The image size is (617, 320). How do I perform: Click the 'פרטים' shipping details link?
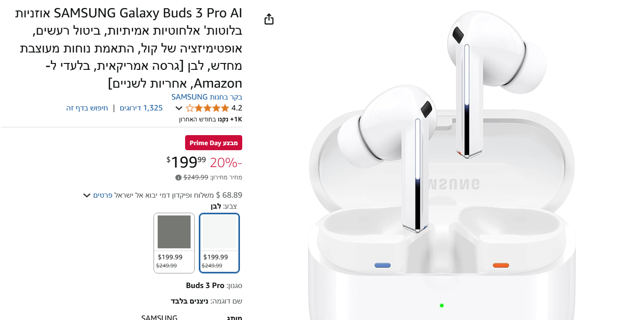coord(103,195)
